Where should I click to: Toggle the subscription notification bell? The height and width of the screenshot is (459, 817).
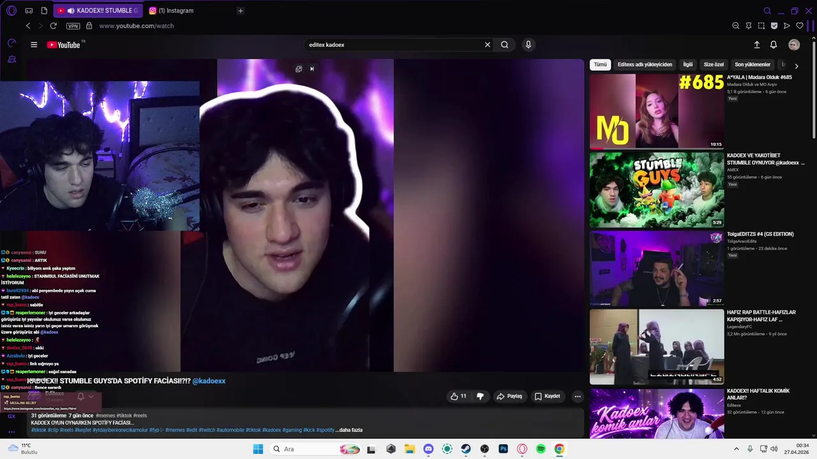(x=80, y=397)
